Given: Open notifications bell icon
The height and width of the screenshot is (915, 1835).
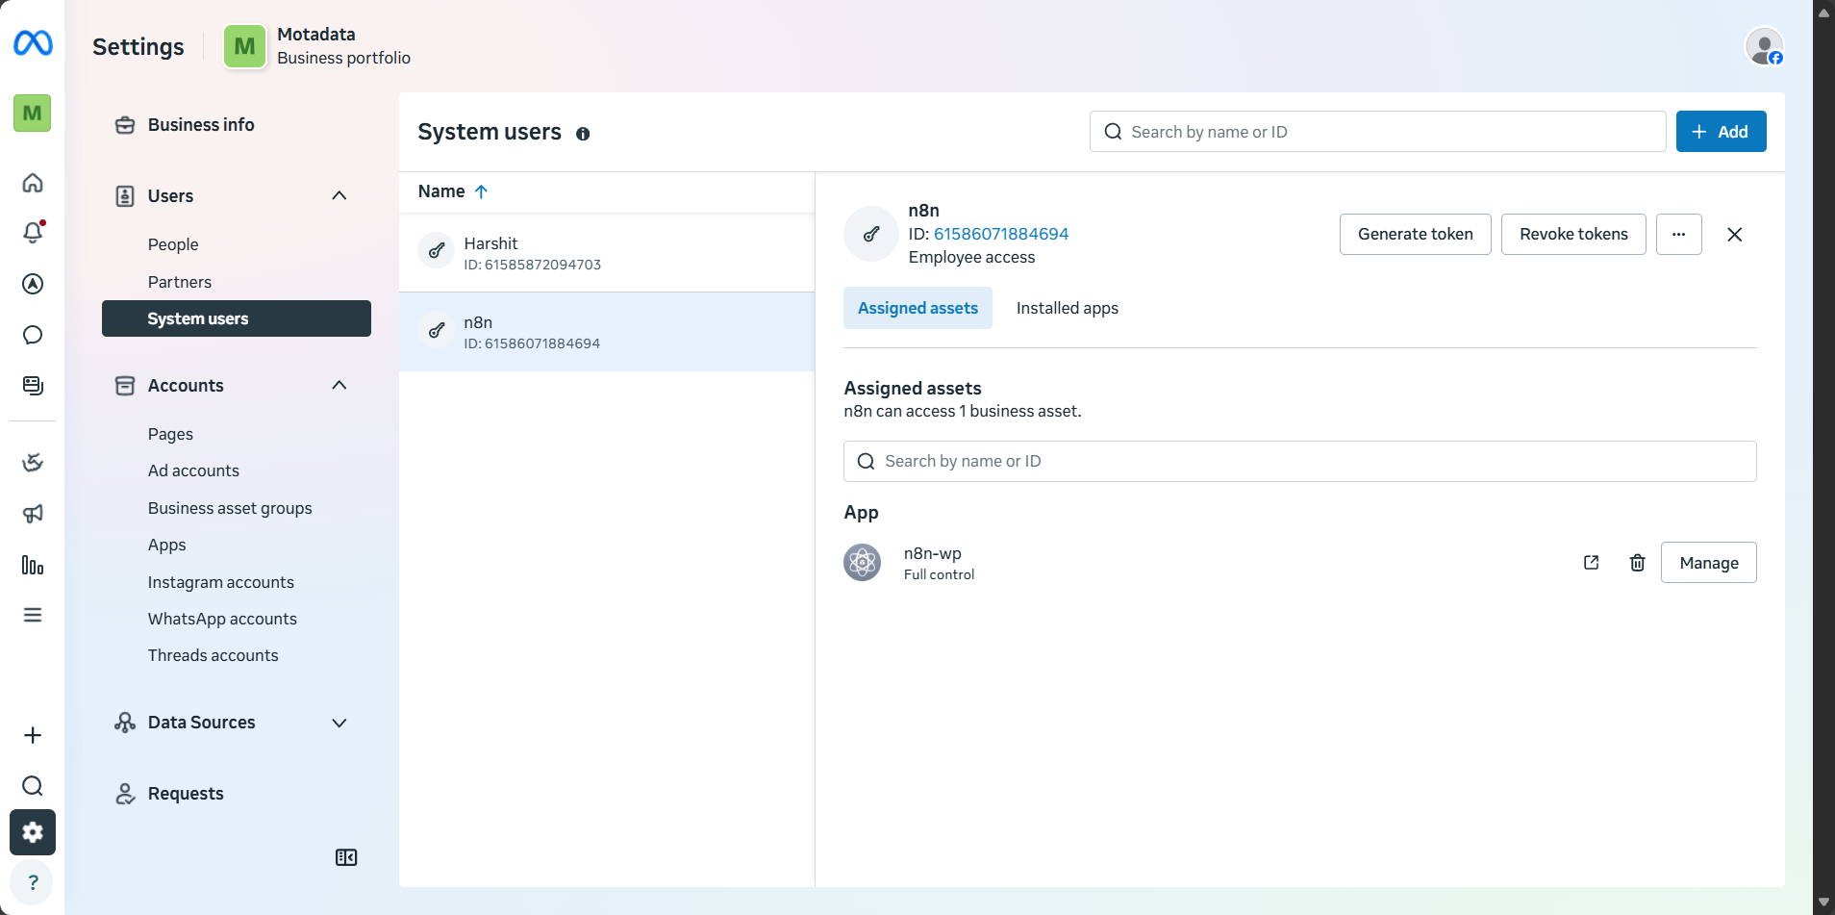Looking at the screenshot, I should [33, 232].
